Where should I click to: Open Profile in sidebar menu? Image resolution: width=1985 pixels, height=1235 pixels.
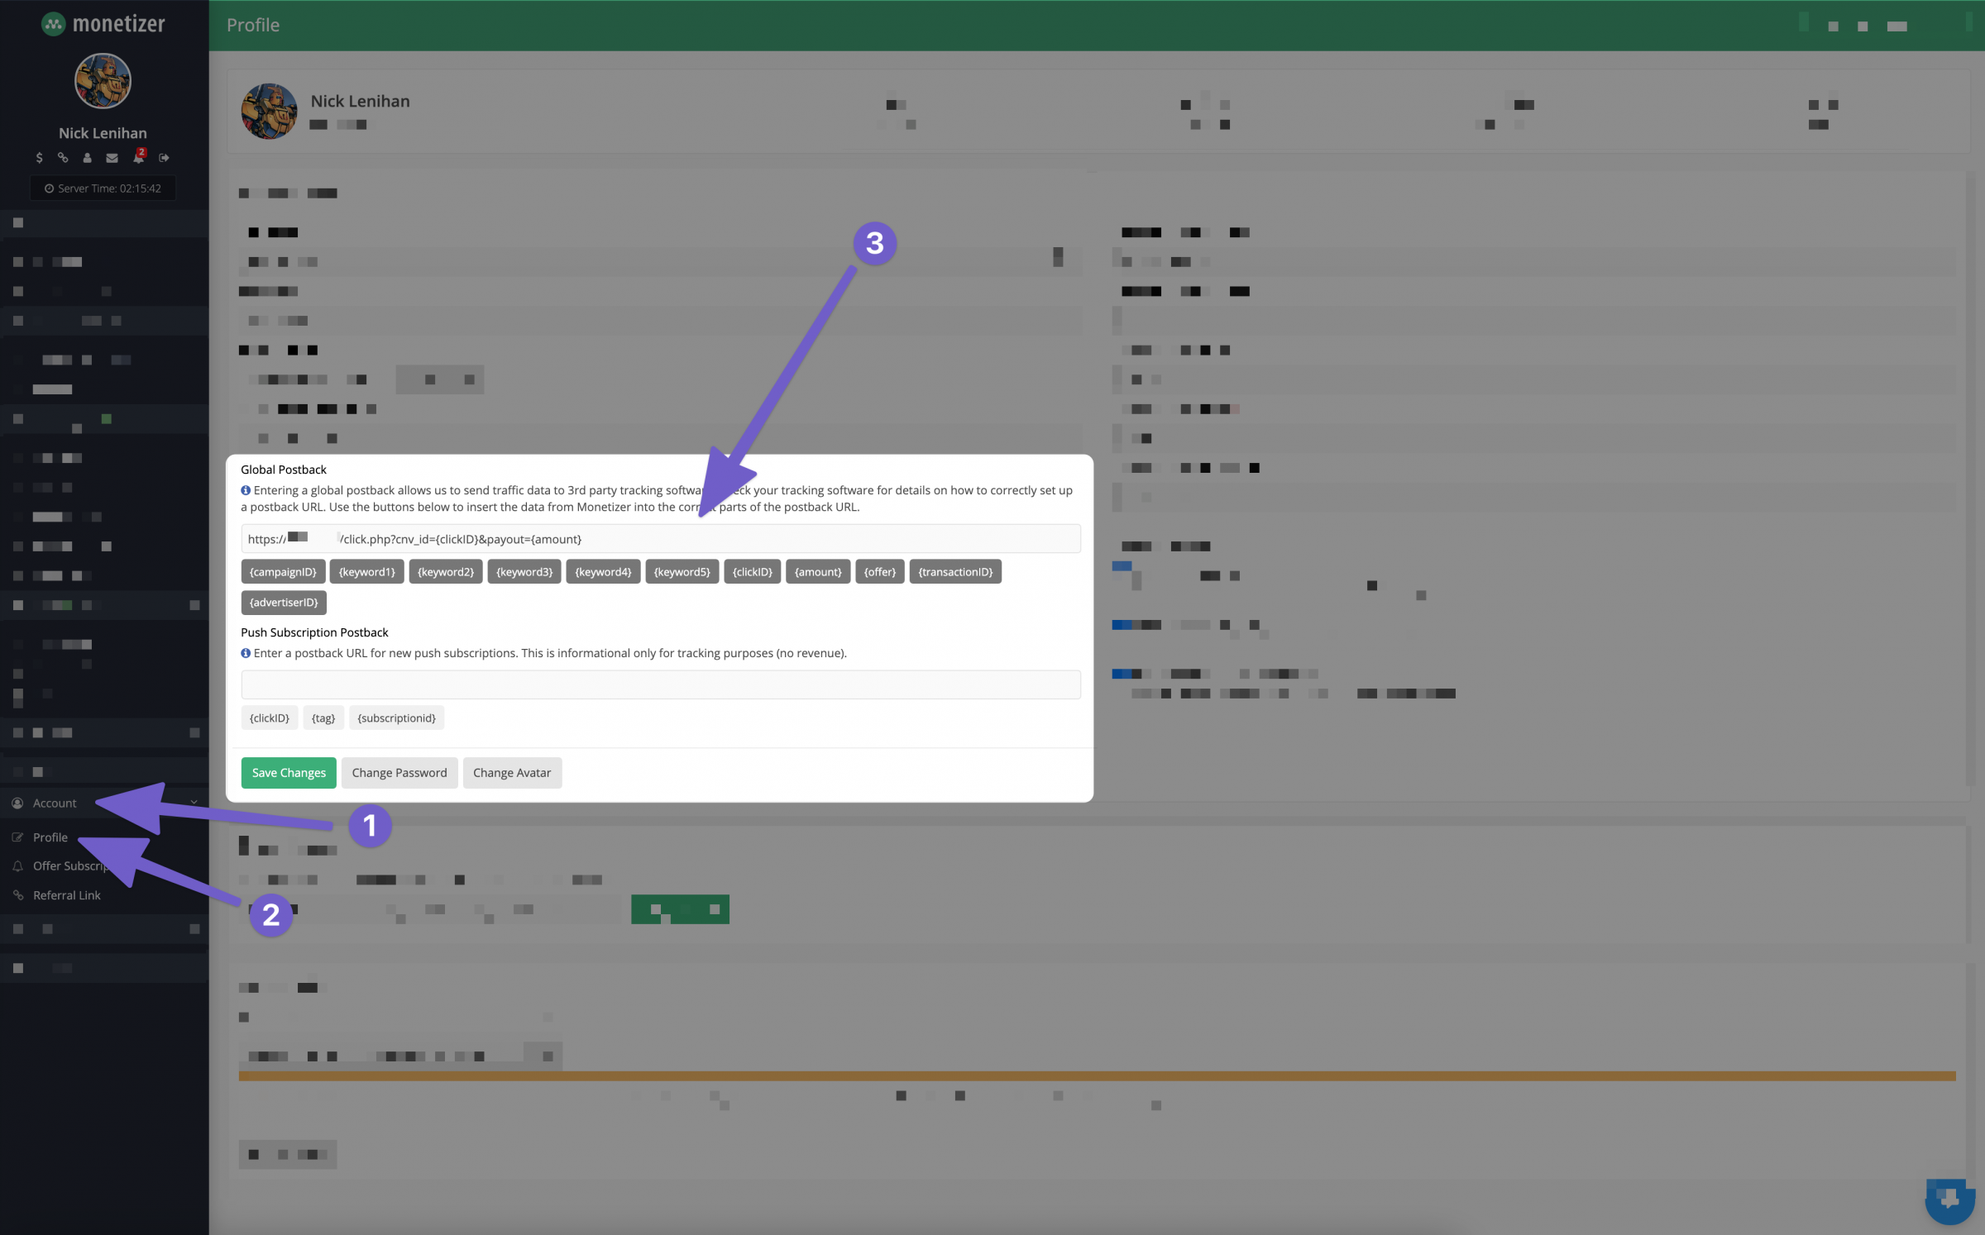(50, 837)
